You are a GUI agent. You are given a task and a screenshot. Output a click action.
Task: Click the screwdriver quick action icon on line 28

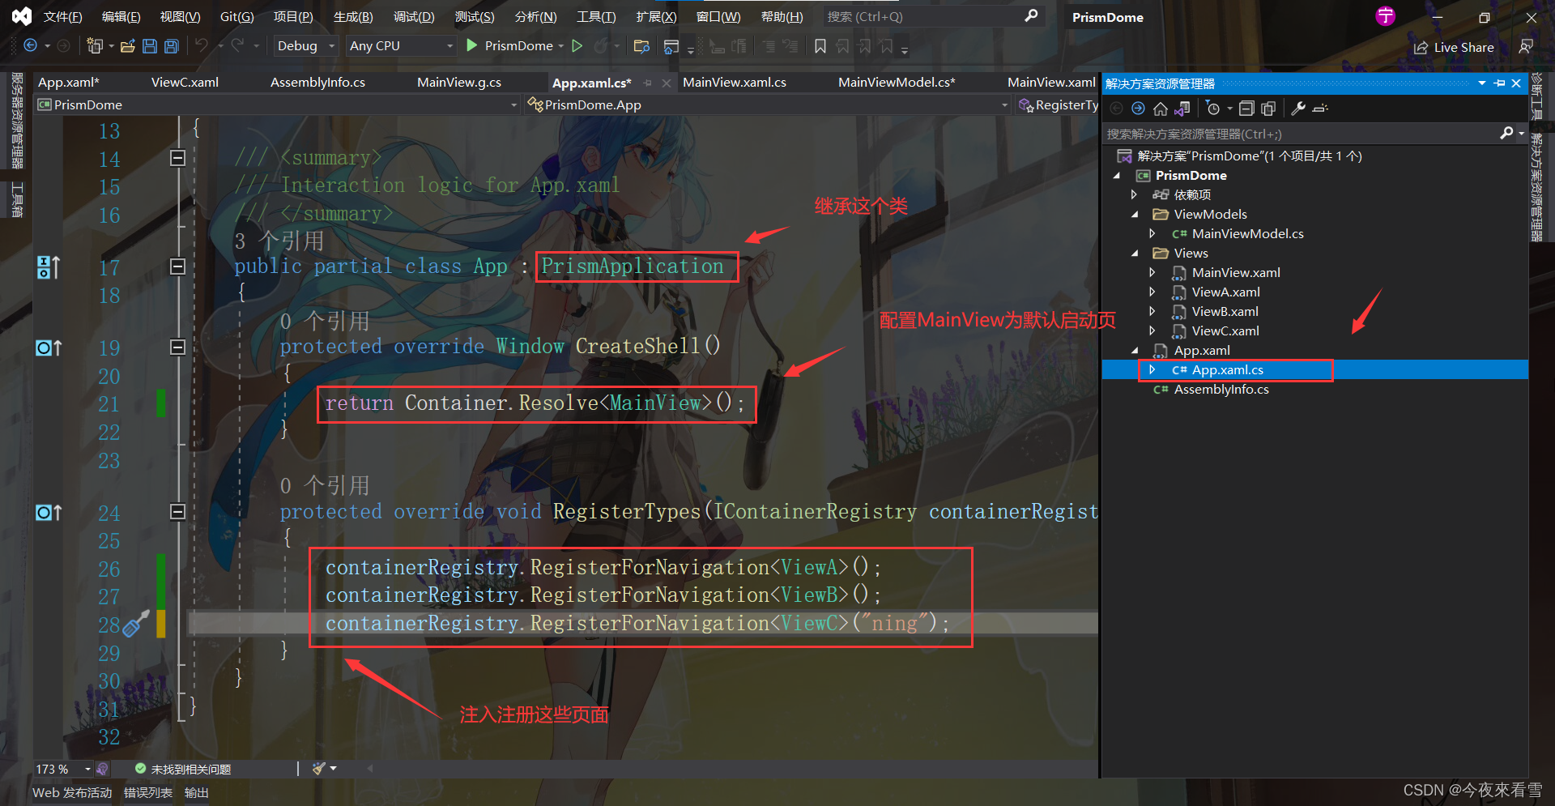(136, 622)
